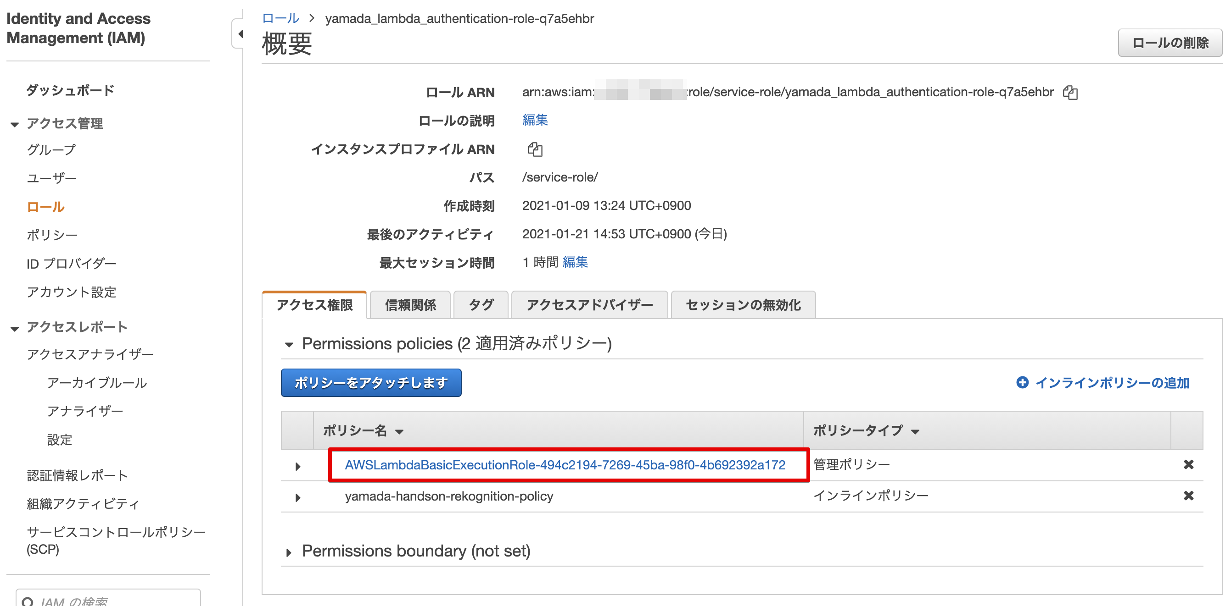Click the search magnifier icon in IAM search
Image resolution: width=1231 pixels, height=606 pixels.
pos(28,601)
